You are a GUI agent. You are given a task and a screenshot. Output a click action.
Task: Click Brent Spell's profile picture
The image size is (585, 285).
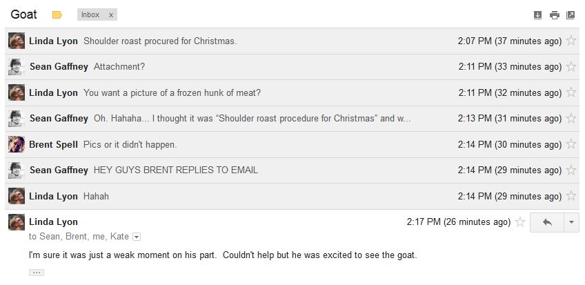pos(17,144)
